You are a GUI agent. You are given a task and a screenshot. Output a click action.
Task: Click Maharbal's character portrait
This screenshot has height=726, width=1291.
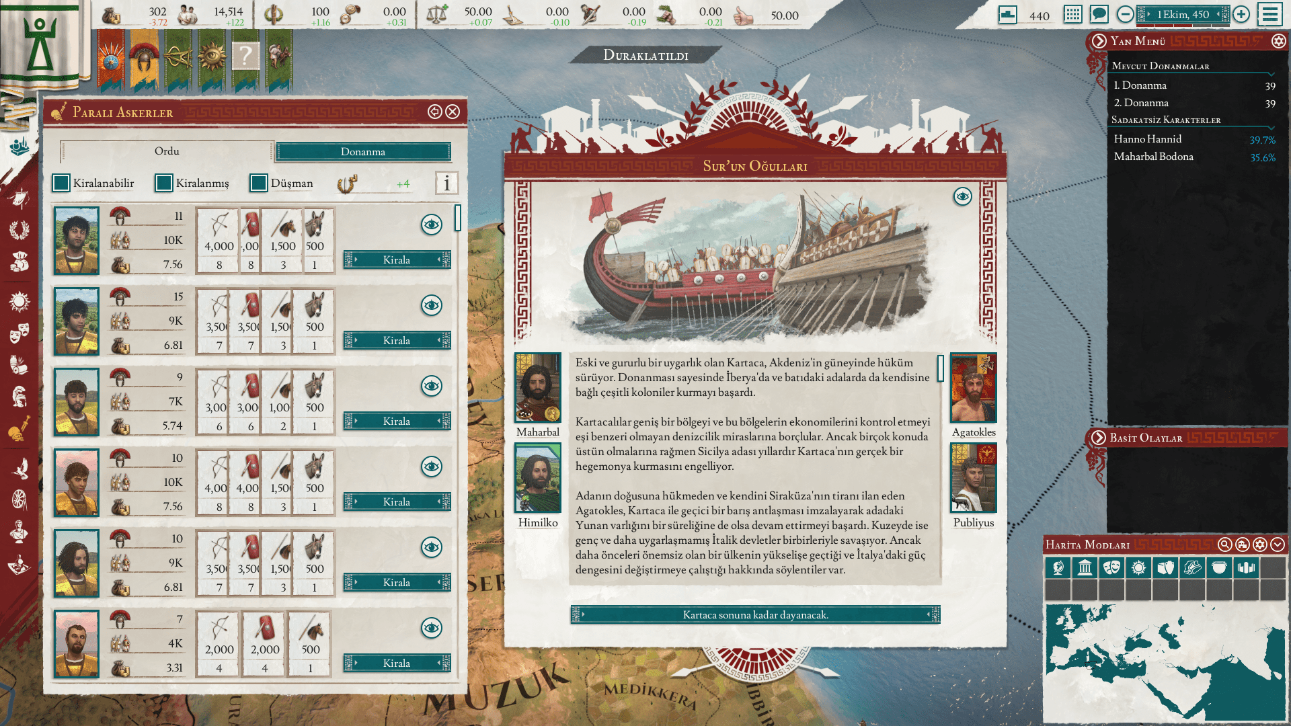pos(538,389)
